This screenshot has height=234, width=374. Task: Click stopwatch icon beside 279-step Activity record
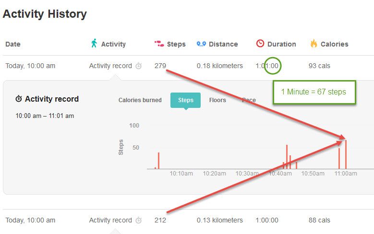139,66
